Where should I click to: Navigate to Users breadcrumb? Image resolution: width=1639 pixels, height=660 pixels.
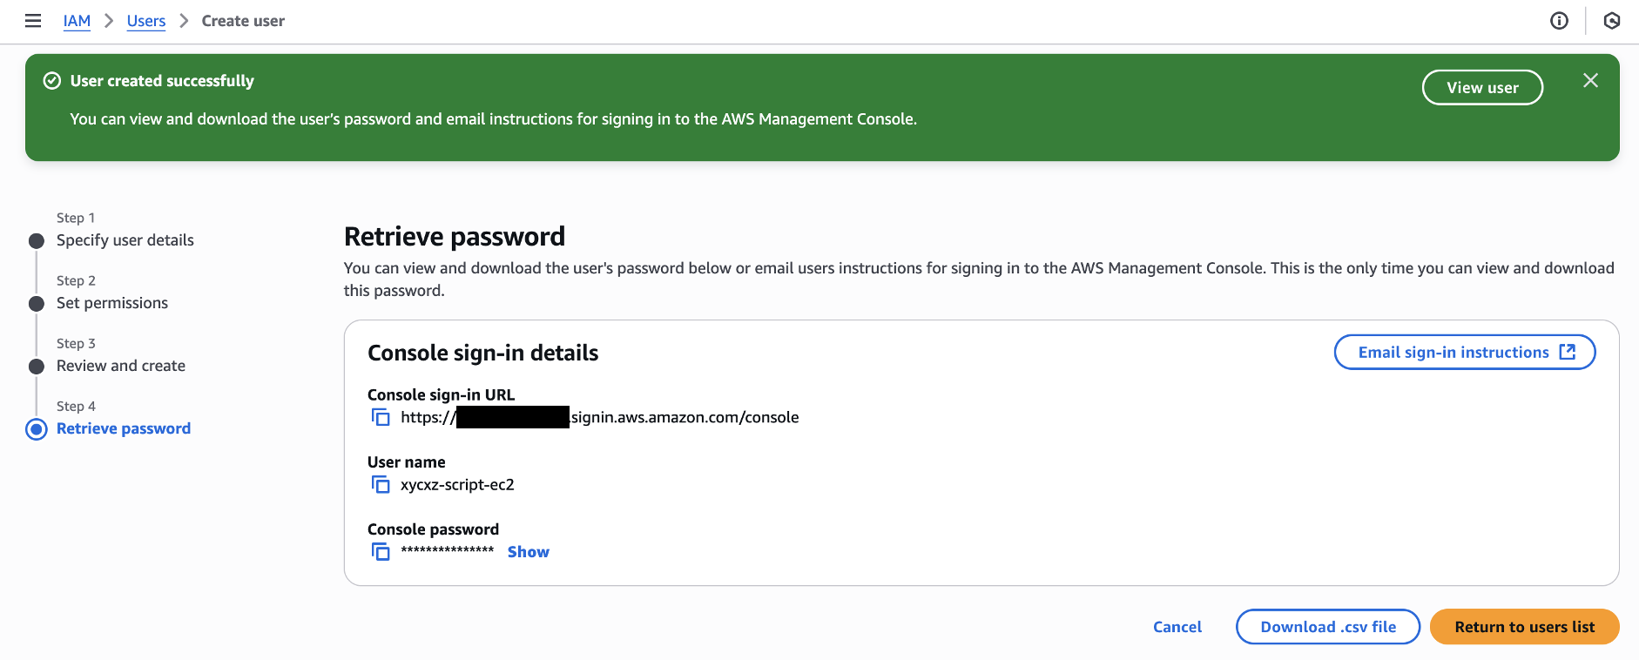(x=145, y=21)
